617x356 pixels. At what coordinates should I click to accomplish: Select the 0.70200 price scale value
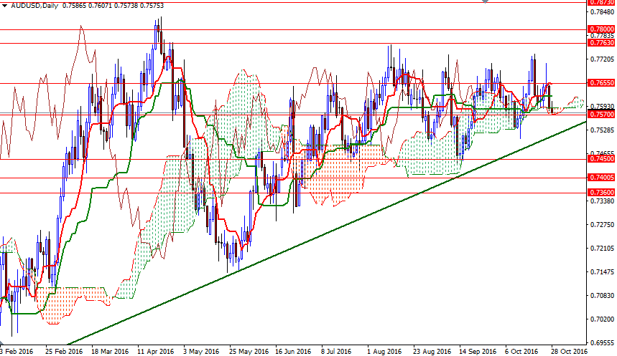coord(602,319)
